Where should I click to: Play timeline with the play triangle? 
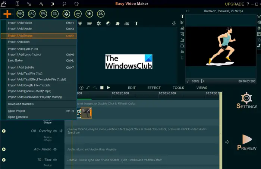[109, 88]
